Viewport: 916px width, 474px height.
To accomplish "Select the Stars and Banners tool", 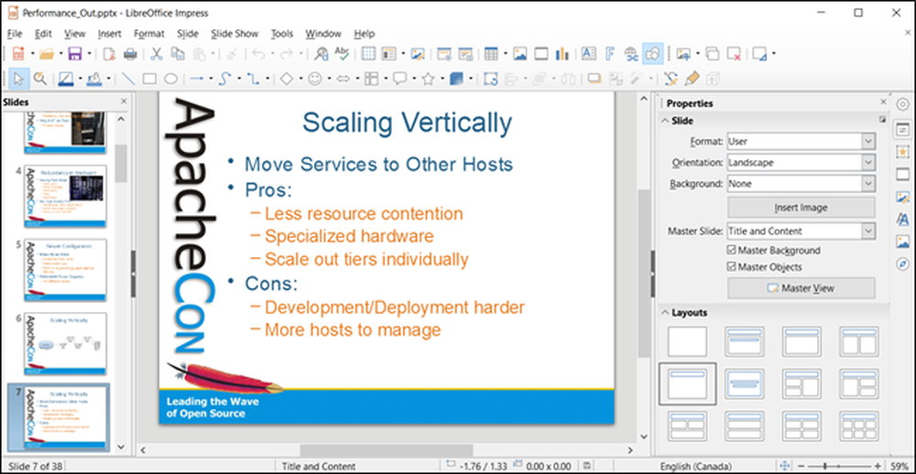I will point(428,79).
